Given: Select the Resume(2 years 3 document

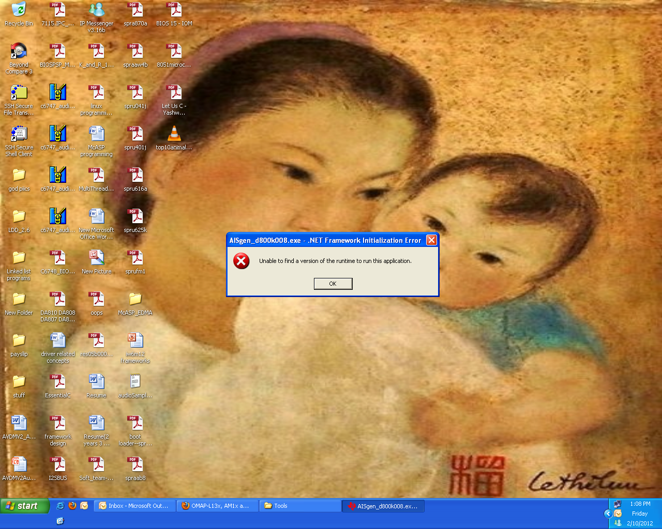Looking at the screenshot, I should point(96,430).
